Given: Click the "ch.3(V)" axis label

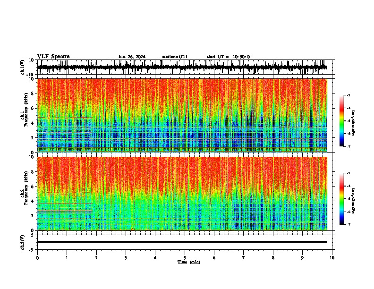Looking at the screenshot, I should [x=23, y=243].
